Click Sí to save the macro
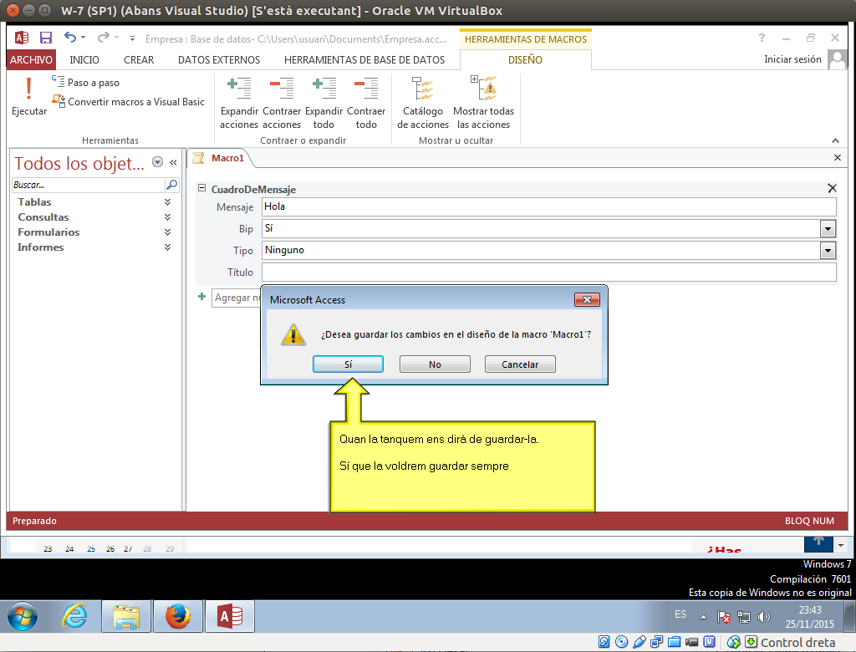This screenshot has width=856, height=652. (x=349, y=364)
